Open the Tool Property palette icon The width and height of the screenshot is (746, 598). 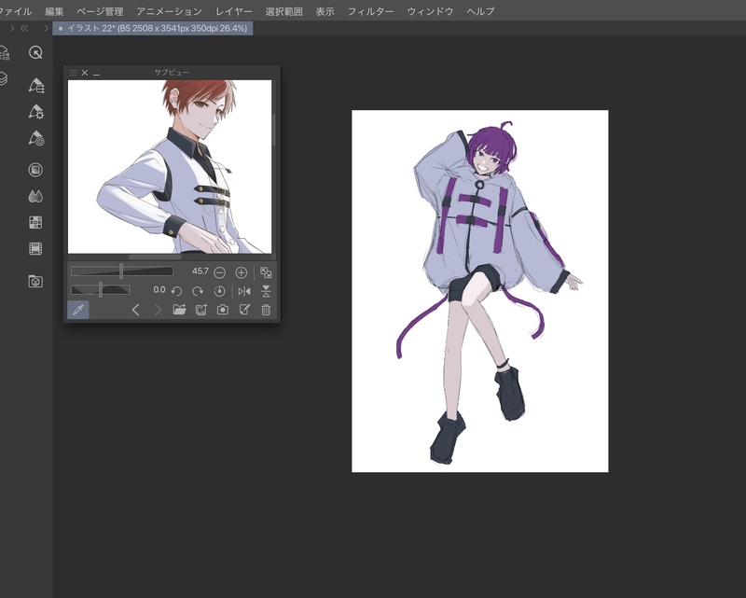tap(35, 112)
